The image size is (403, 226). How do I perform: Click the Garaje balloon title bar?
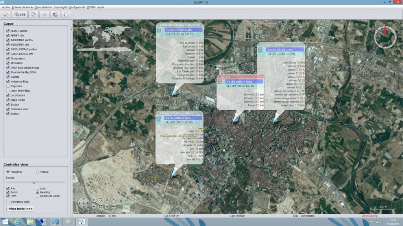click(240, 77)
